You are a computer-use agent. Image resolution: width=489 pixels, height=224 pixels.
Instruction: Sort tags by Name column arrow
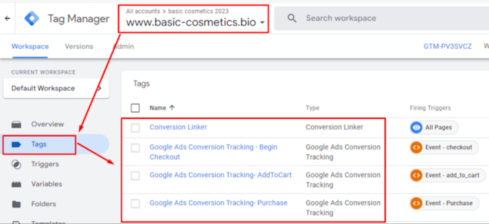172,108
